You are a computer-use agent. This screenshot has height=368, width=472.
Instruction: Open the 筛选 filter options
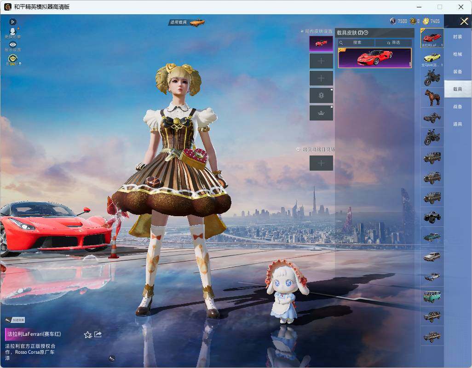pyautogui.click(x=393, y=43)
